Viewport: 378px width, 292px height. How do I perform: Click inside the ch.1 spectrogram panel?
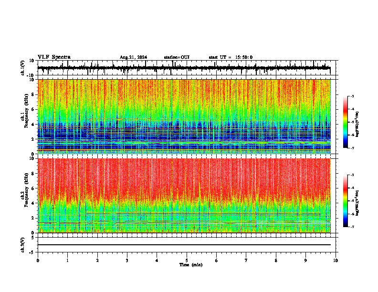coord(184,116)
